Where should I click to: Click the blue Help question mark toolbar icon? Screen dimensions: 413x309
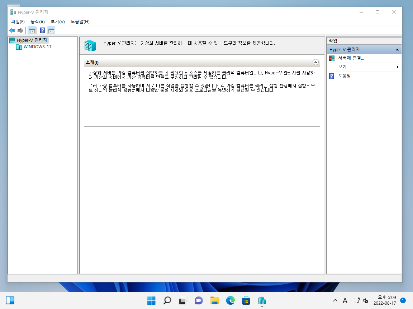point(42,30)
